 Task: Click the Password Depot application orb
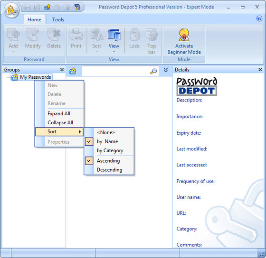coord(11,11)
